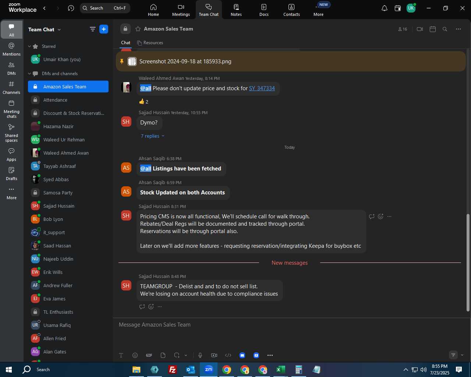Toggle thumbs up reaction with count 2
Screen dimensions: 471x377
144,102
